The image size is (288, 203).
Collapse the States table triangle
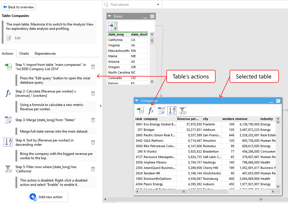click(x=109, y=16)
